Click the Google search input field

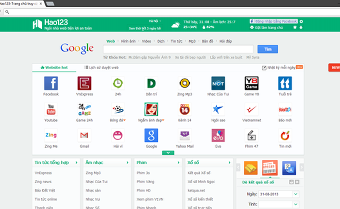[178, 49]
